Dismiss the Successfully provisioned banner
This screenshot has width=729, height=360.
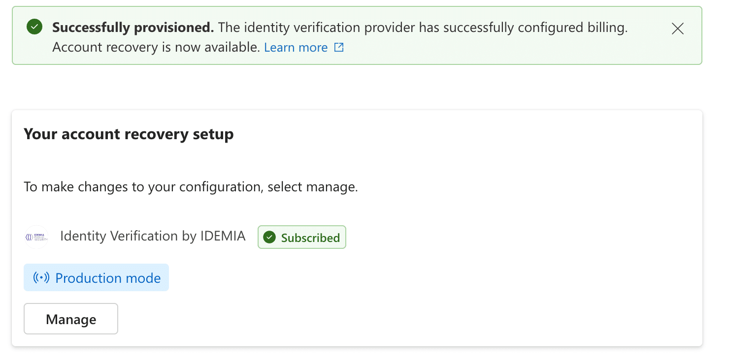(x=677, y=29)
